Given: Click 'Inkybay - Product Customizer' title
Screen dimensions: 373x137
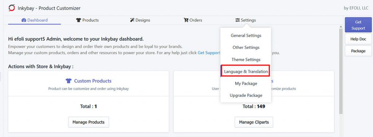Looking at the screenshot, I should tap(49, 8).
